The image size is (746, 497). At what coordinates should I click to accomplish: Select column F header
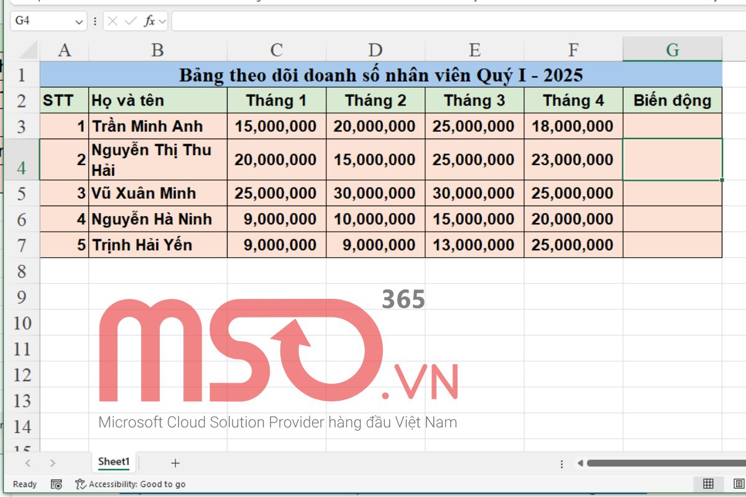coord(573,50)
